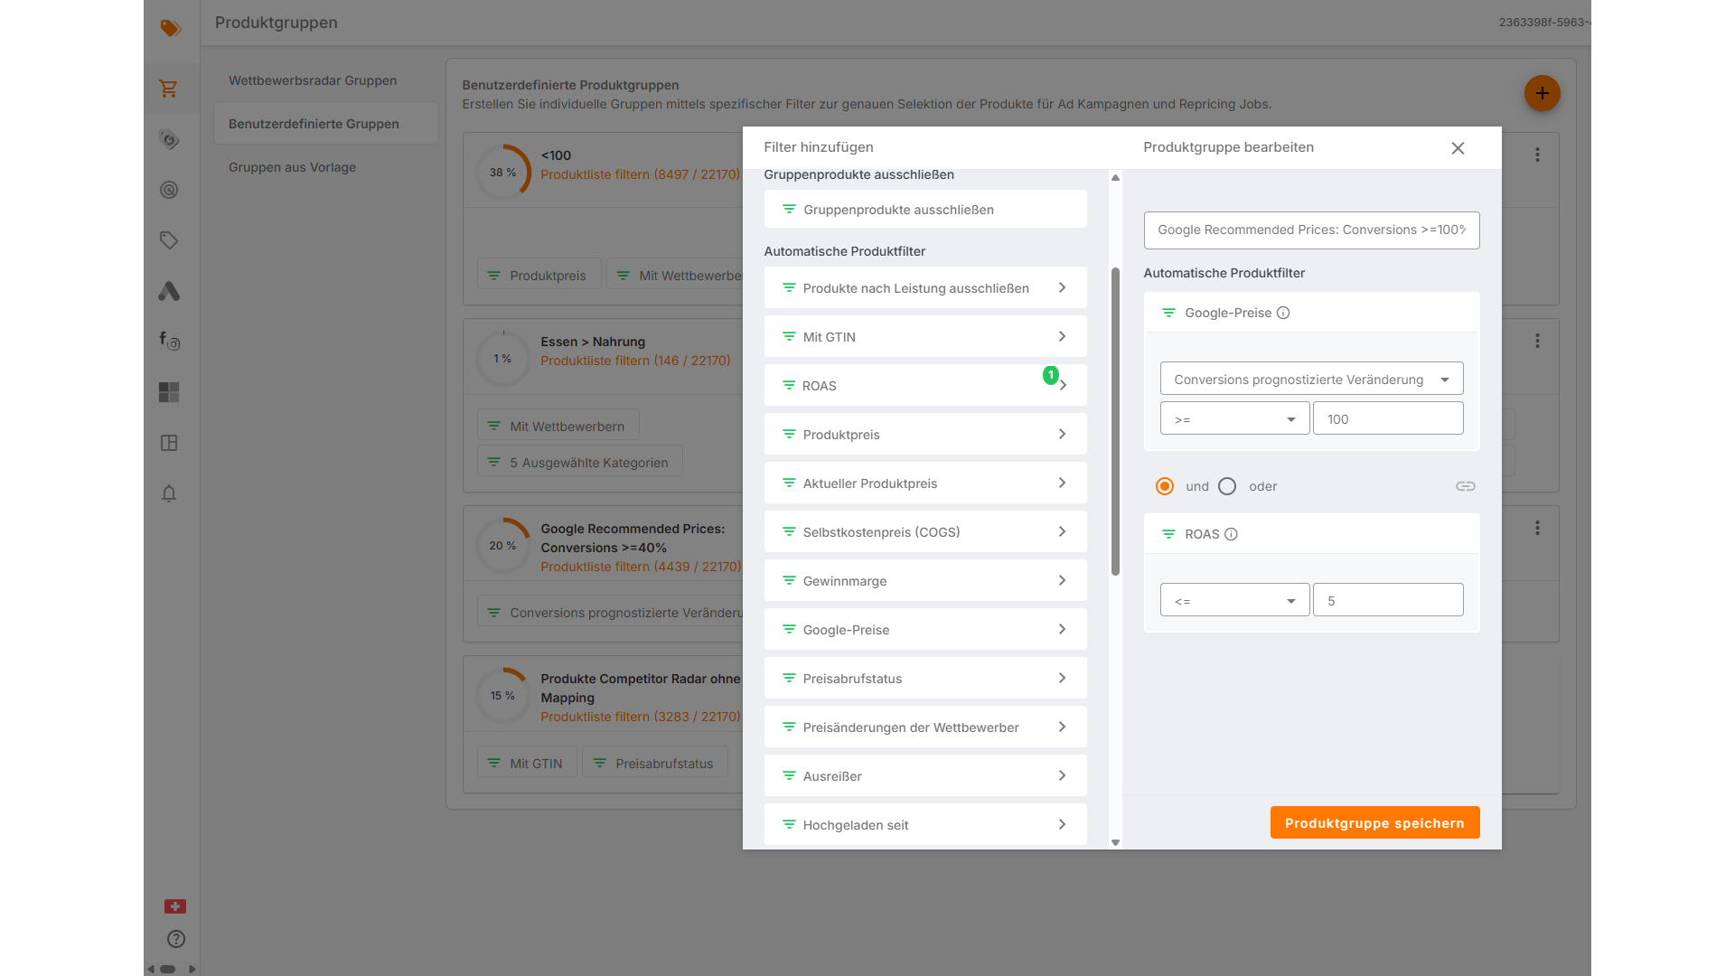Screen dimensions: 1735x976
Task: Expand the Ausreißer filter option
Action: coord(925,775)
